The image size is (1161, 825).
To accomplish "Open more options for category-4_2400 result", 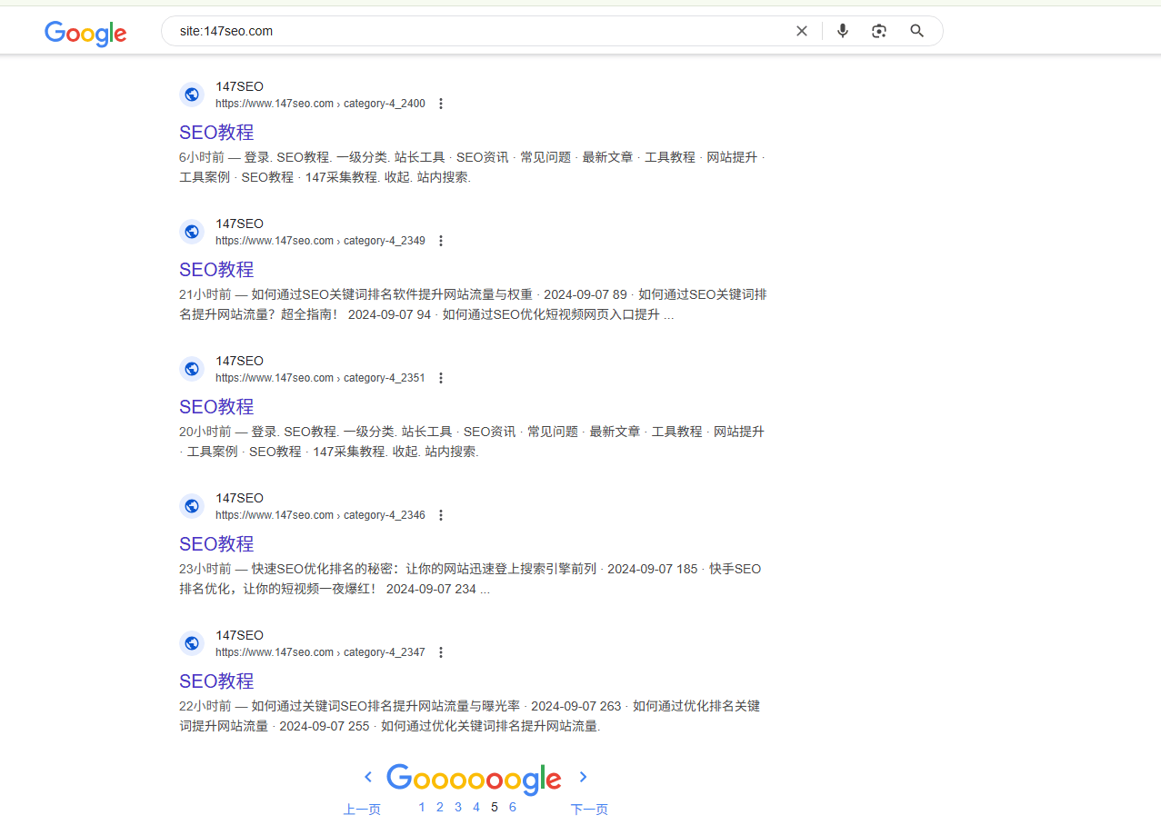I will (441, 104).
